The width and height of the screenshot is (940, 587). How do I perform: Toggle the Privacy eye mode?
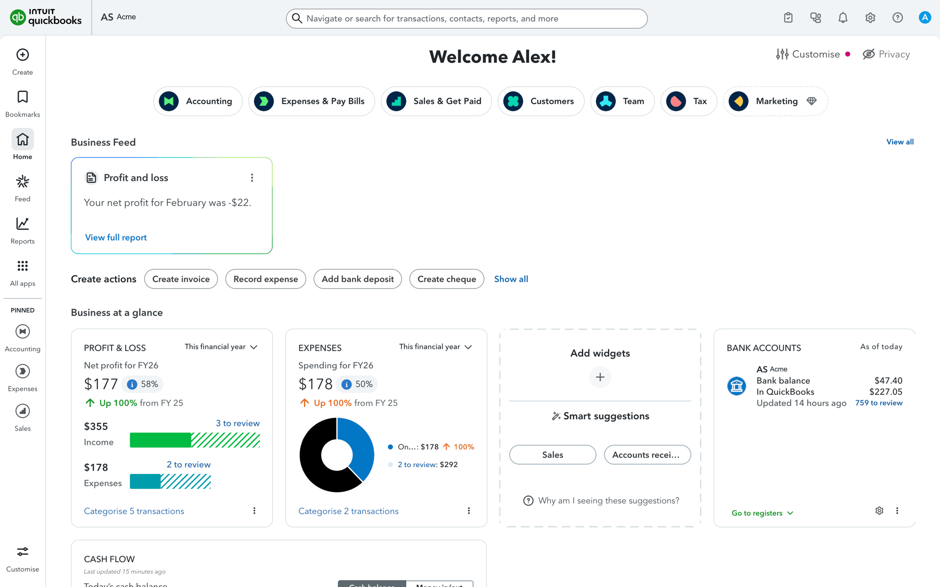[886, 54]
